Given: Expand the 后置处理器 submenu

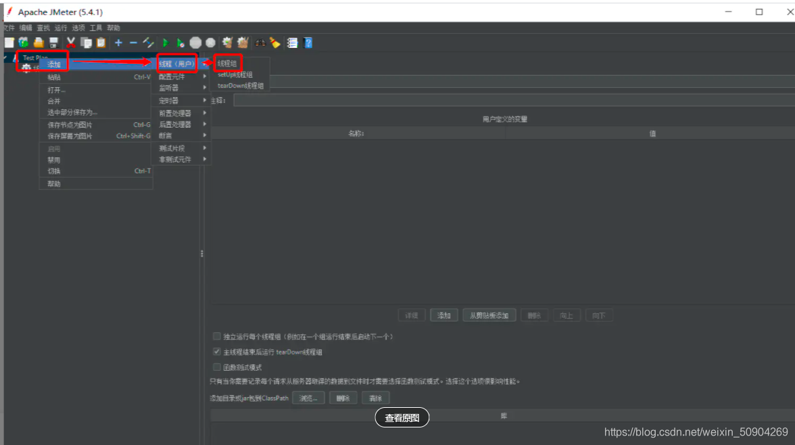Looking at the screenshot, I should pyautogui.click(x=181, y=124).
